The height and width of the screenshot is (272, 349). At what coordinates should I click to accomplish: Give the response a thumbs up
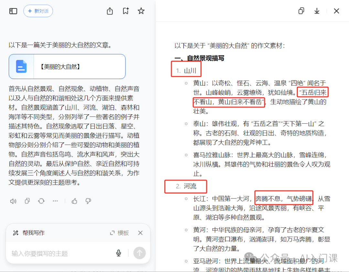coord(74,201)
